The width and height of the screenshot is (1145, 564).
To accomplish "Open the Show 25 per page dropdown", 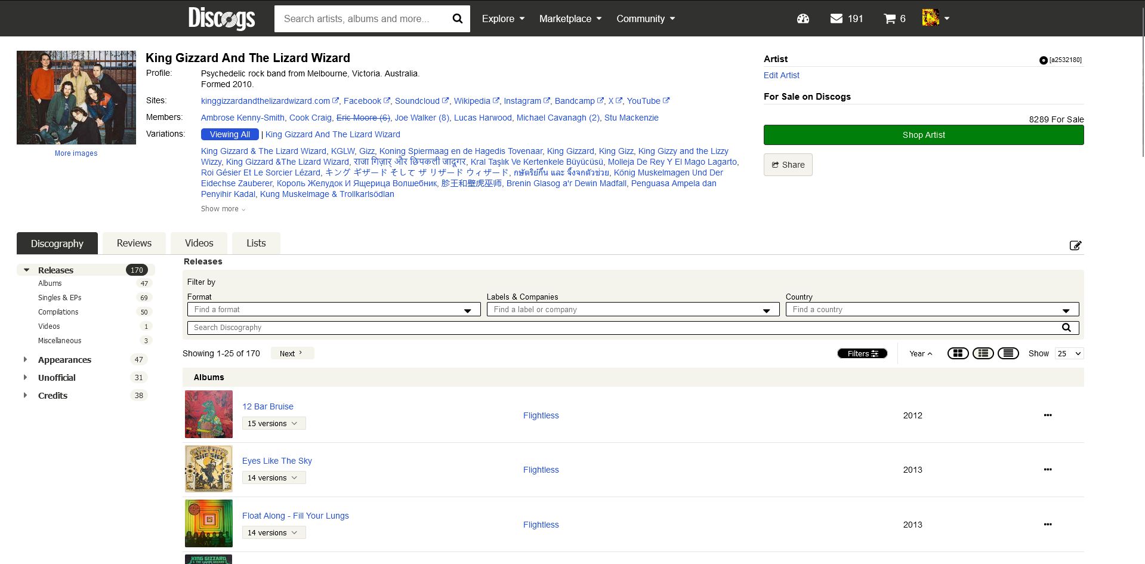I will 1069,353.
